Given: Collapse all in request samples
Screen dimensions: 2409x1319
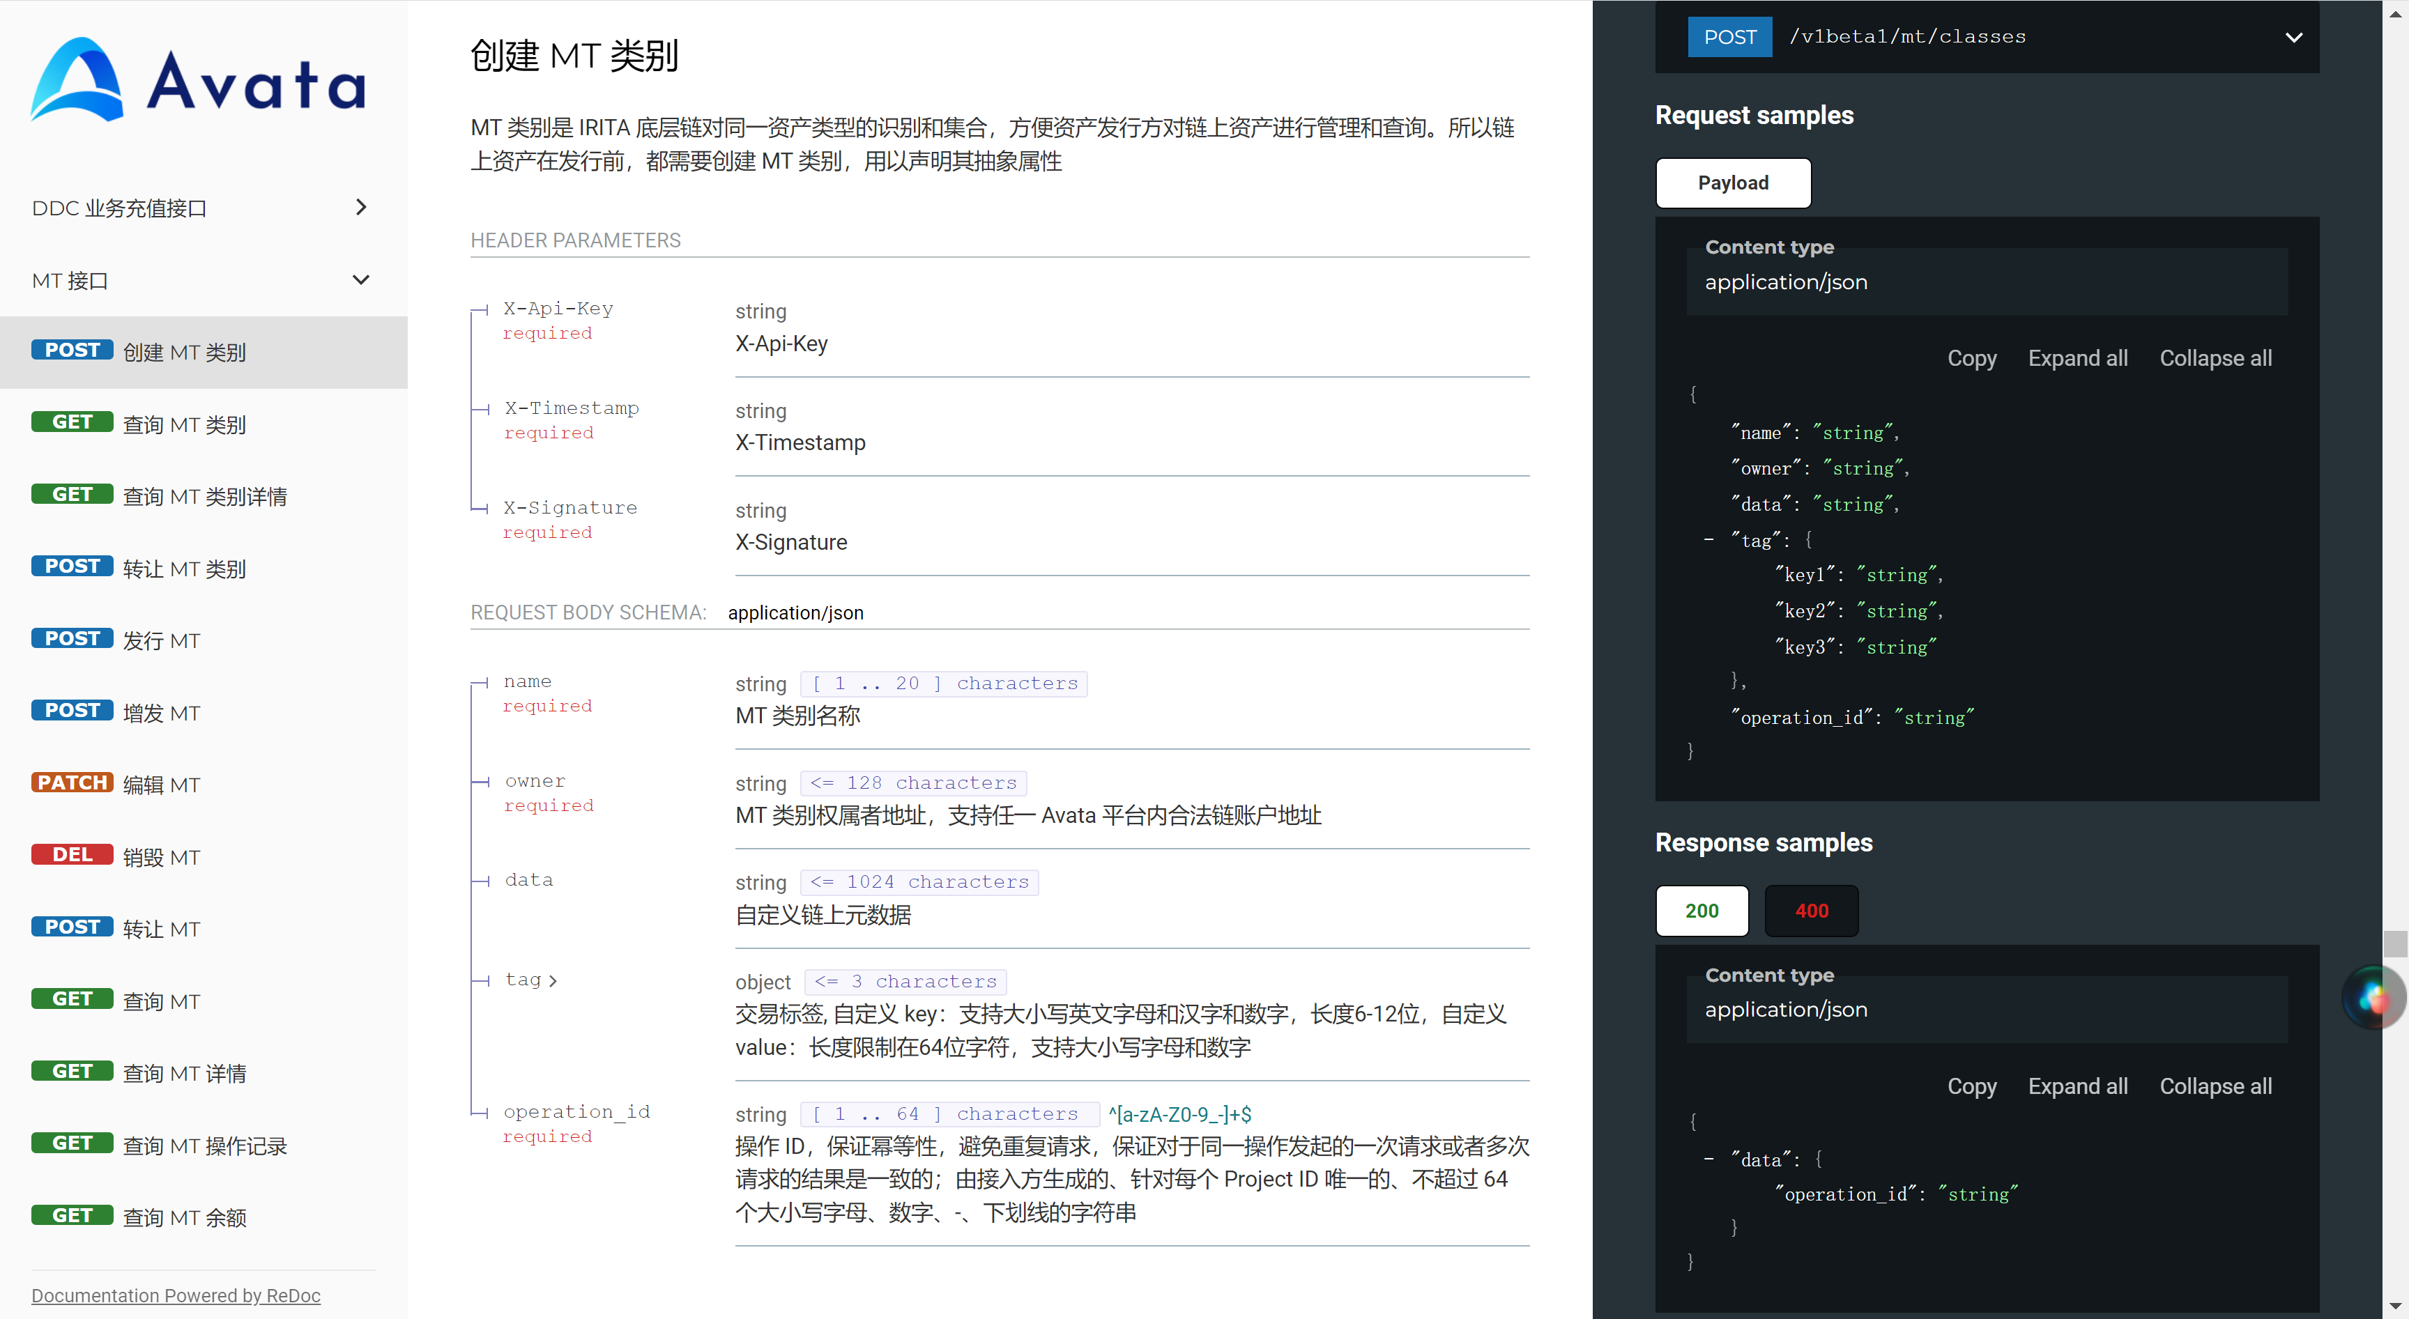Looking at the screenshot, I should (2215, 358).
